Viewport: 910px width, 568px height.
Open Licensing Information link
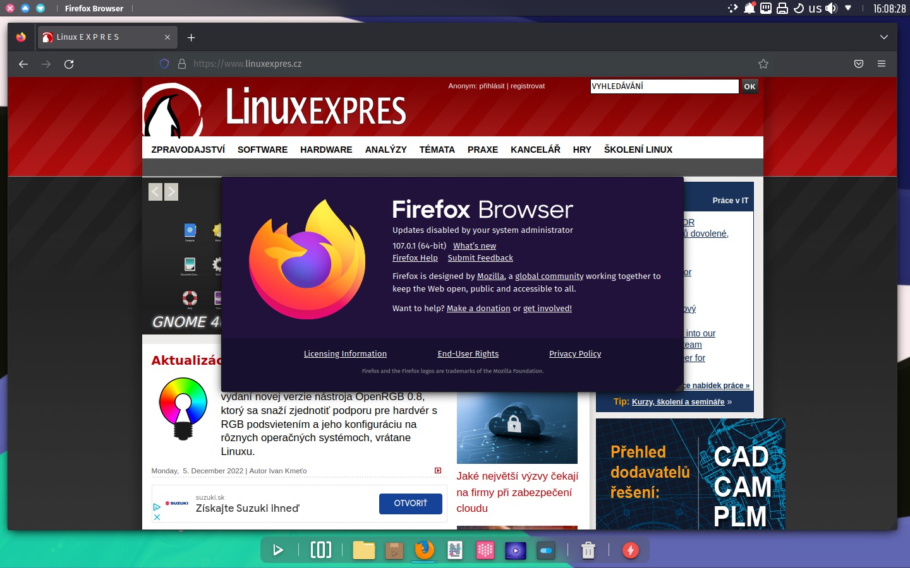(345, 354)
